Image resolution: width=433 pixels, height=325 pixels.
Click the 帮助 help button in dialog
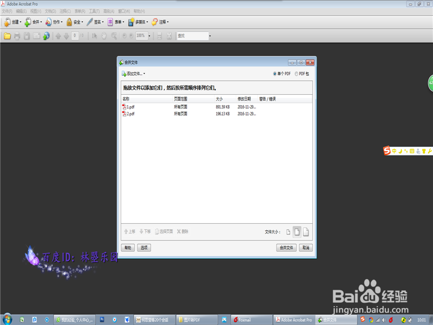coord(128,248)
